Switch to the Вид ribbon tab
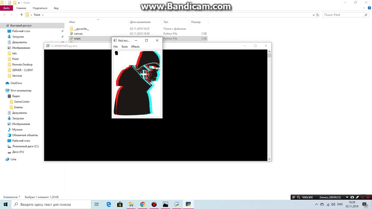Image resolution: width=372 pixels, height=209 pixels. pos(56,8)
